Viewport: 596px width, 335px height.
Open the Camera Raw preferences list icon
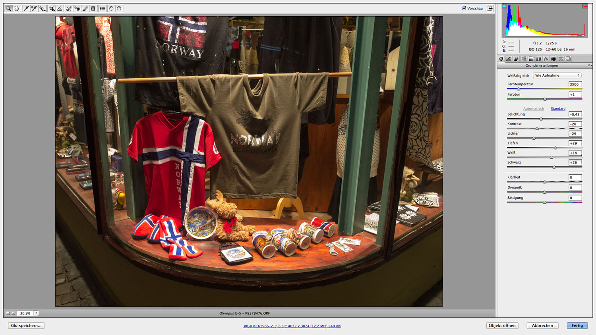(103, 8)
